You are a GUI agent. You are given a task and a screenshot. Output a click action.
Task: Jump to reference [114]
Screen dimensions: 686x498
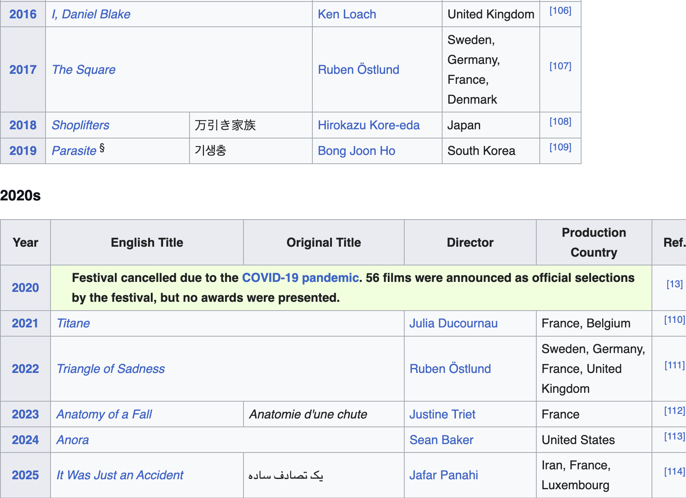[x=675, y=472]
